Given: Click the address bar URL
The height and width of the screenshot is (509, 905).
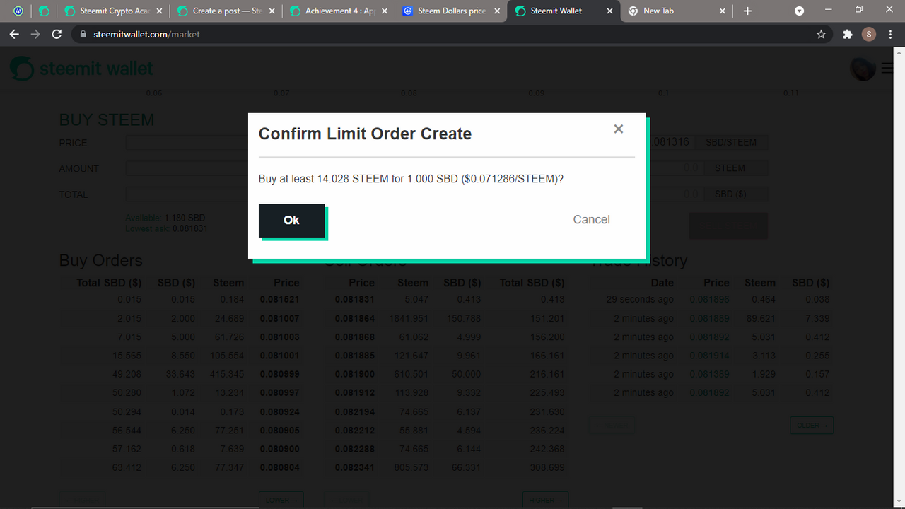Looking at the screenshot, I should click(146, 34).
